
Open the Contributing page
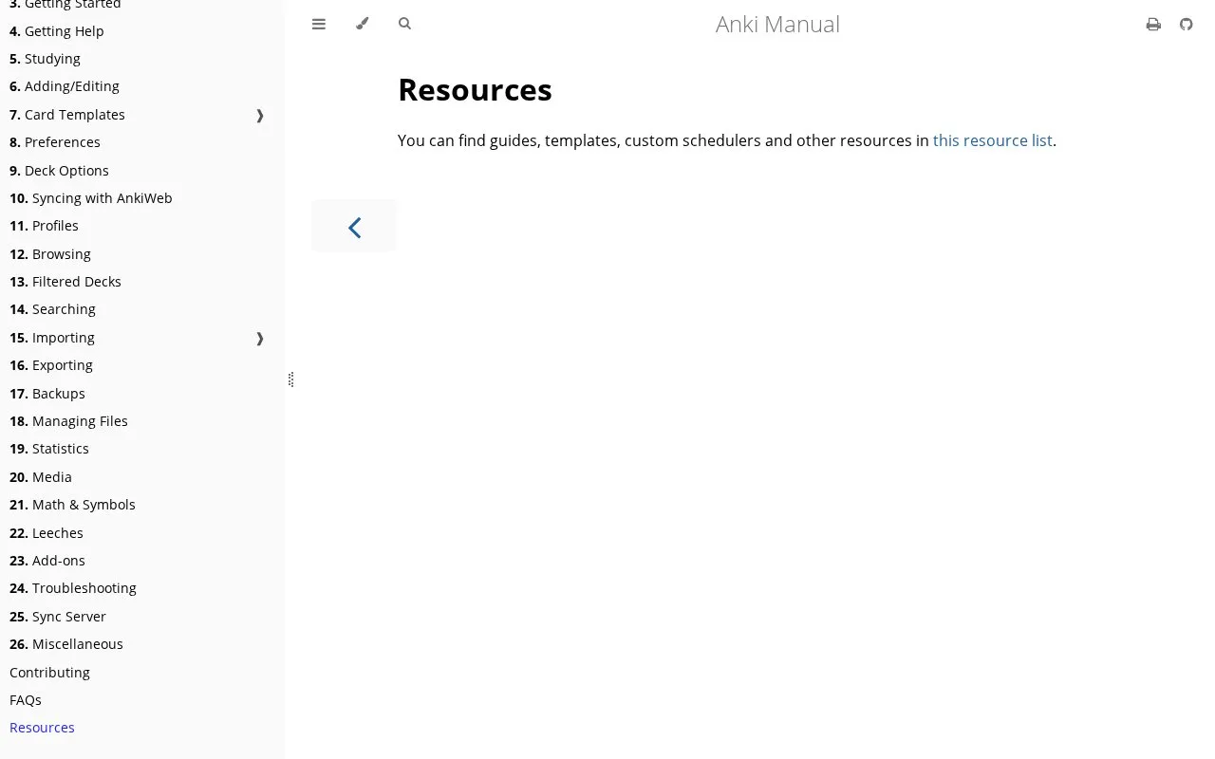click(x=49, y=673)
